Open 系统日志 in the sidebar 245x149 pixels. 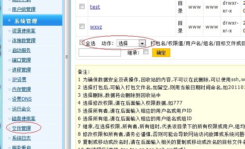[x=22, y=138]
